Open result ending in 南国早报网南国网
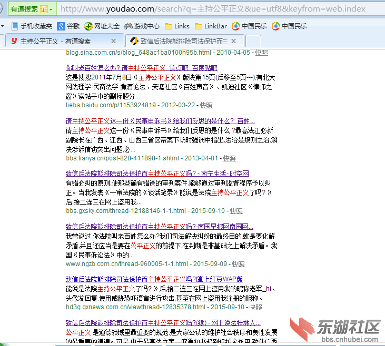This screenshot has width=385, height=346. (160, 226)
